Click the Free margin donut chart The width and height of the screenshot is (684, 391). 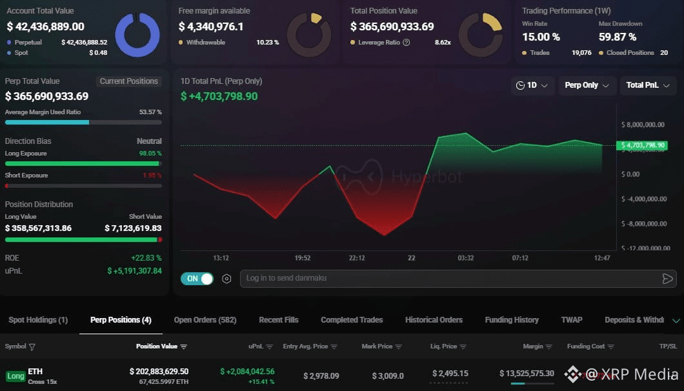(x=309, y=34)
